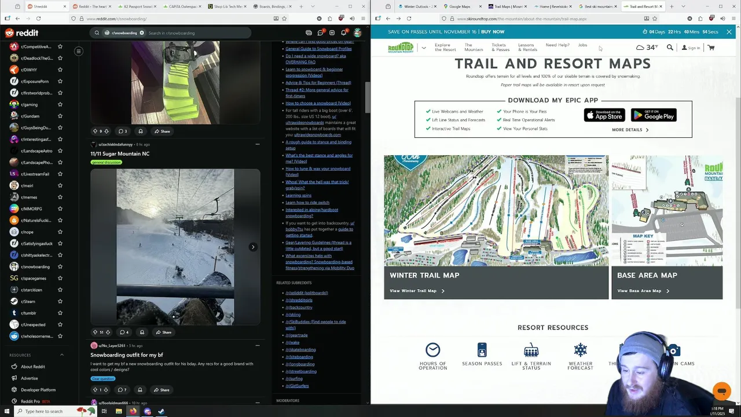The height and width of the screenshot is (417, 741).
Task: Collapse the Reddit left navigation sidebar
Action: [78, 51]
